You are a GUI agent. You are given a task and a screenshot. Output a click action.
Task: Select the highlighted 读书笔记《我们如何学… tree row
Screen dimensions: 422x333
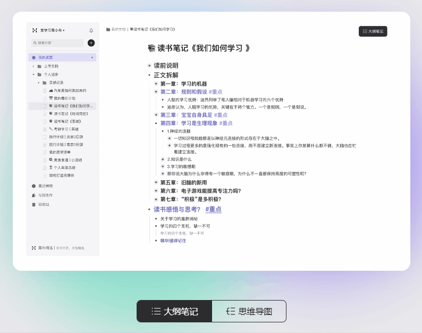(x=62, y=106)
